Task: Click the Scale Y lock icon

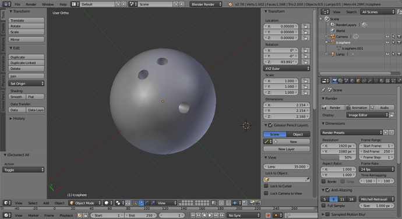Action: pos(305,87)
